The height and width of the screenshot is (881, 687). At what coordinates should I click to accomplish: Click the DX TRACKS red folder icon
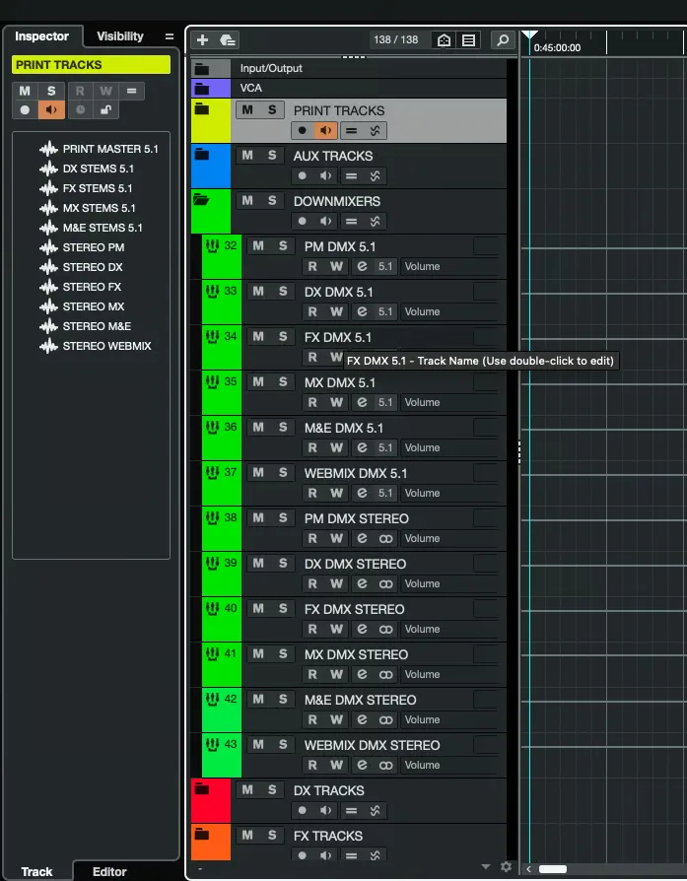pos(202,788)
